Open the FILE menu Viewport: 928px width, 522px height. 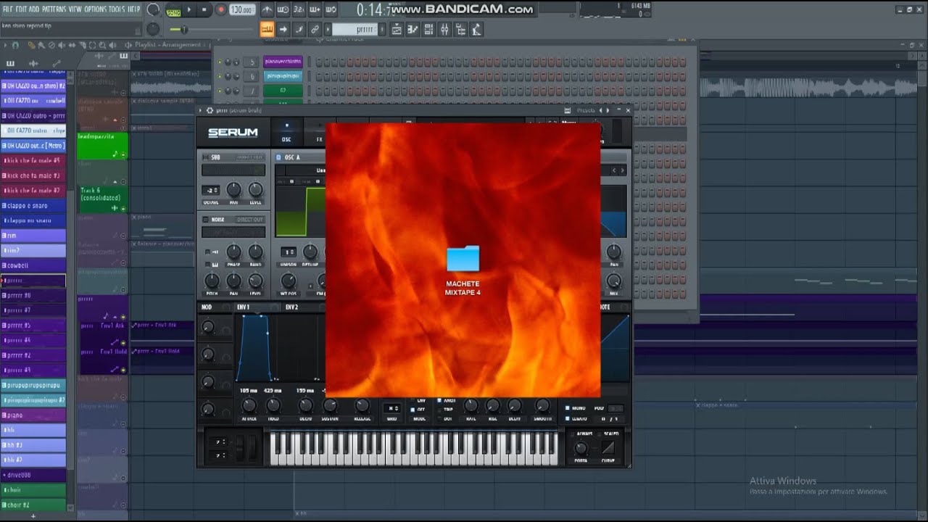click(8, 9)
